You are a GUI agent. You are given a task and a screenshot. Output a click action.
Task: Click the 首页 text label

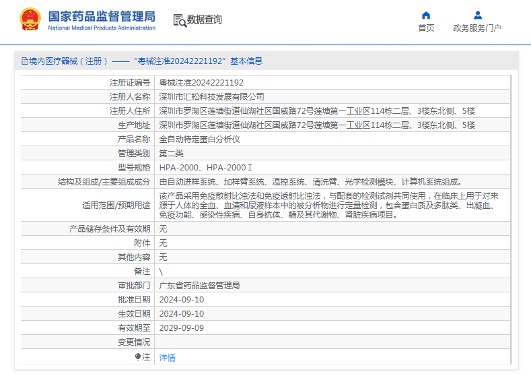tap(426, 28)
